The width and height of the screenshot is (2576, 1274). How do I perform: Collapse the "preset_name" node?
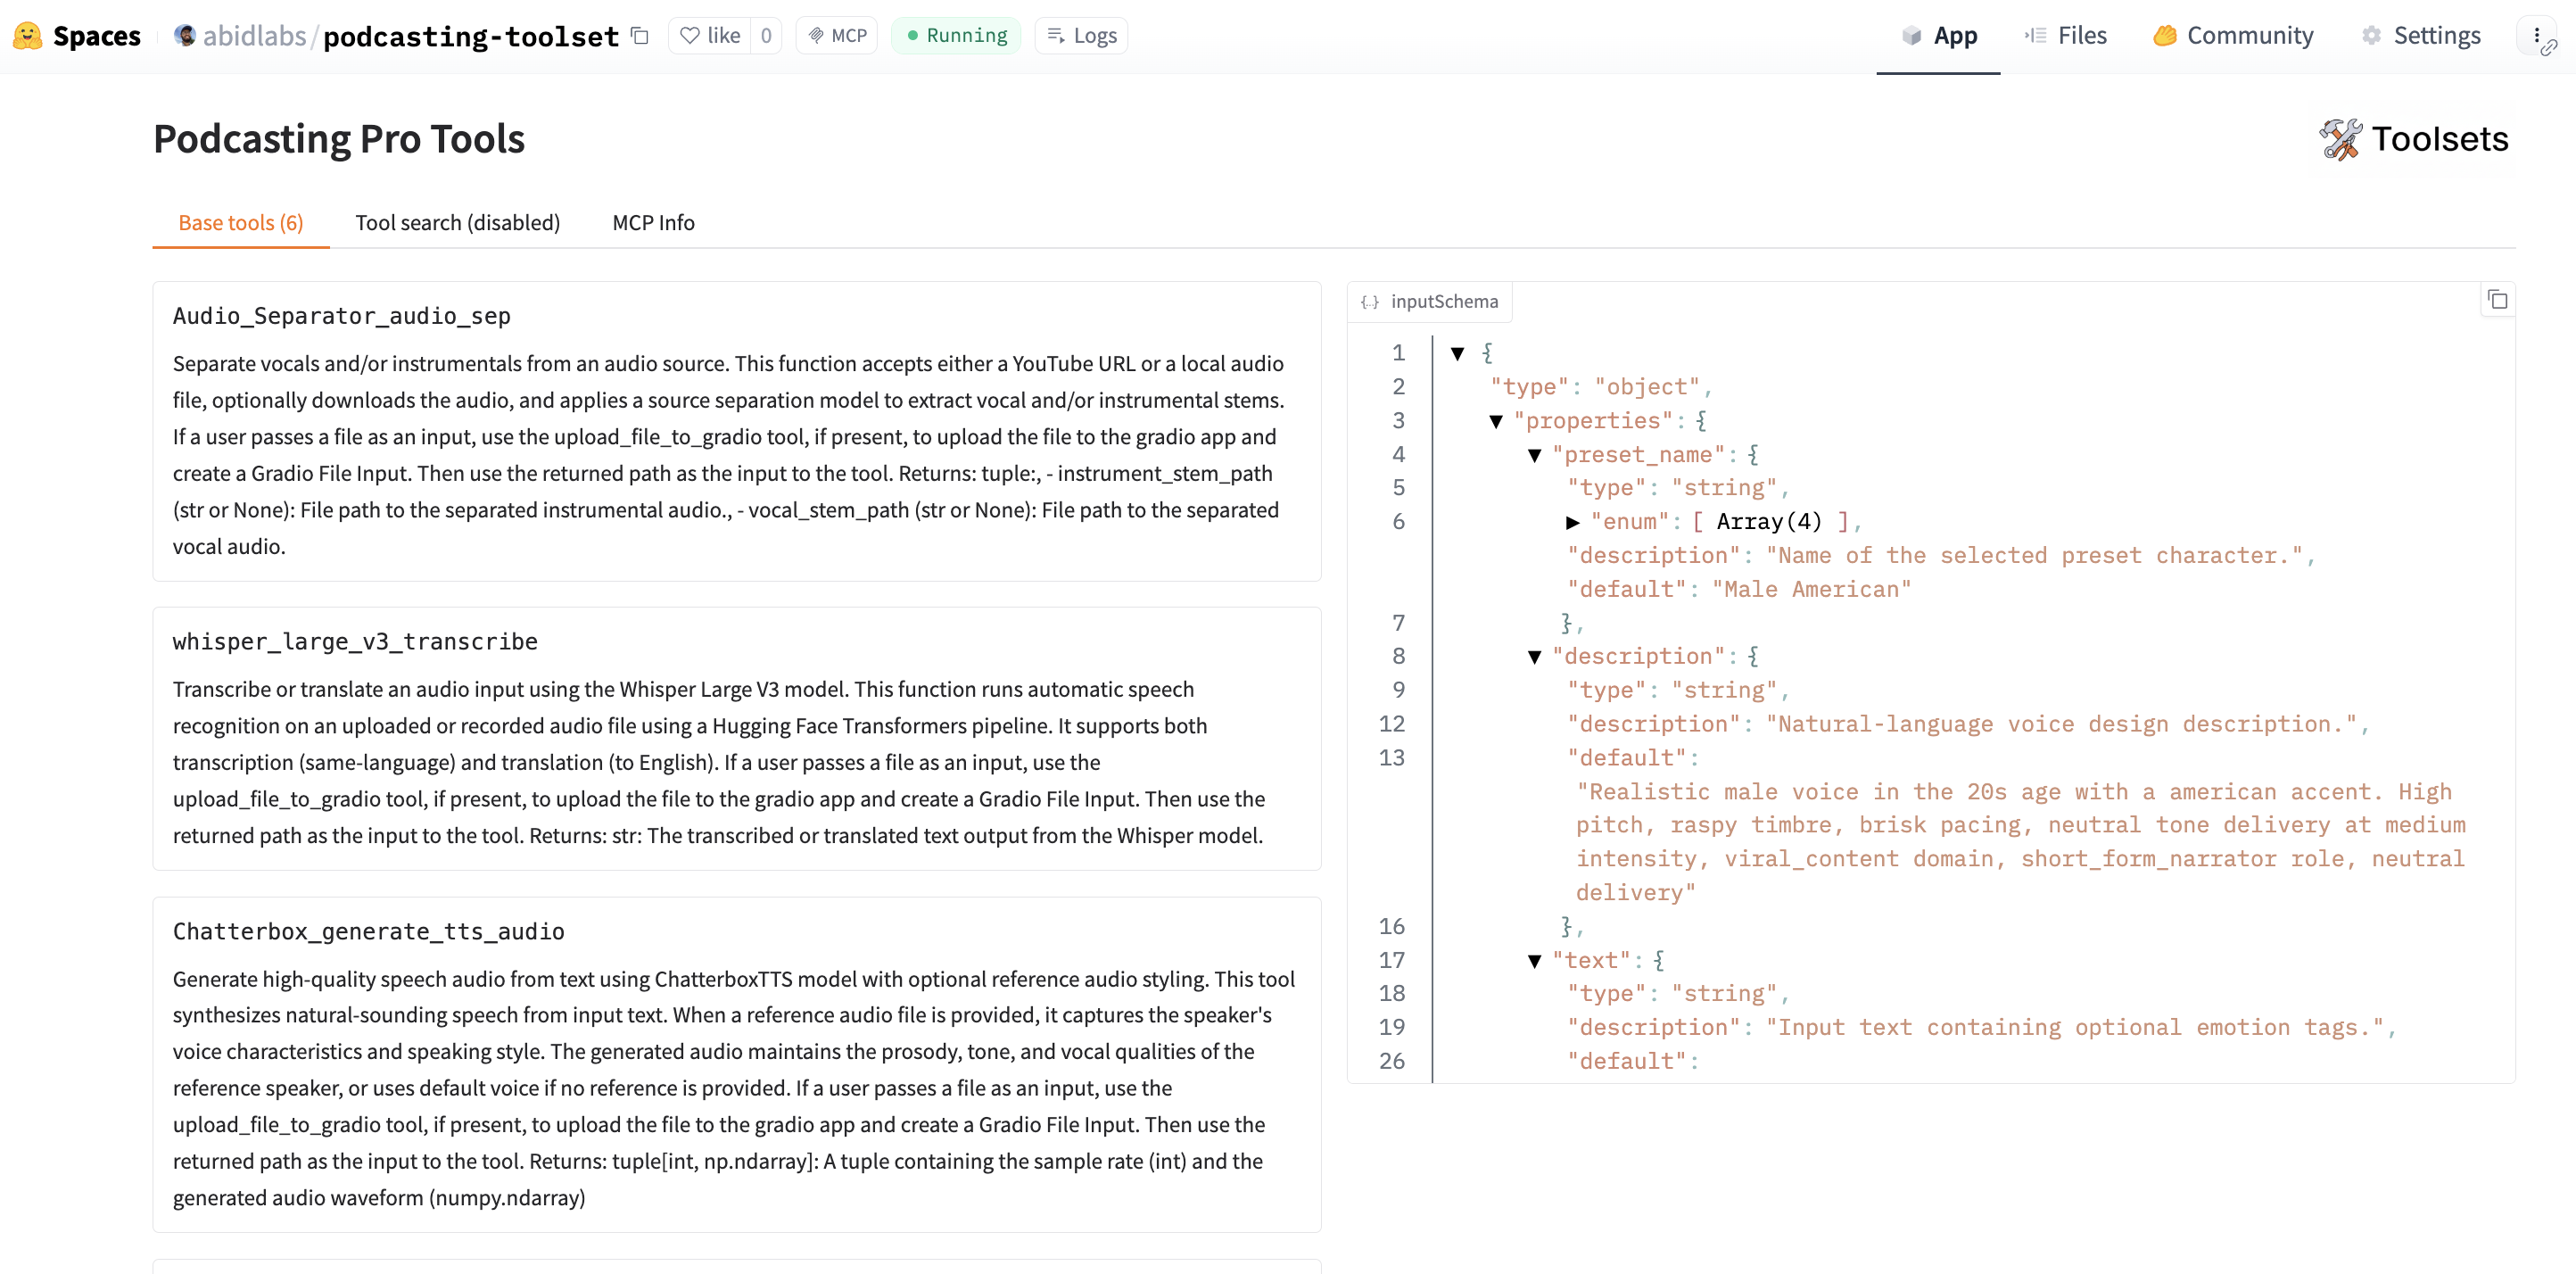click(x=1535, y=455)
